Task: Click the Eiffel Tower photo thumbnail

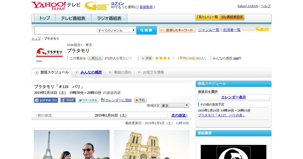Action: point(72,144)
